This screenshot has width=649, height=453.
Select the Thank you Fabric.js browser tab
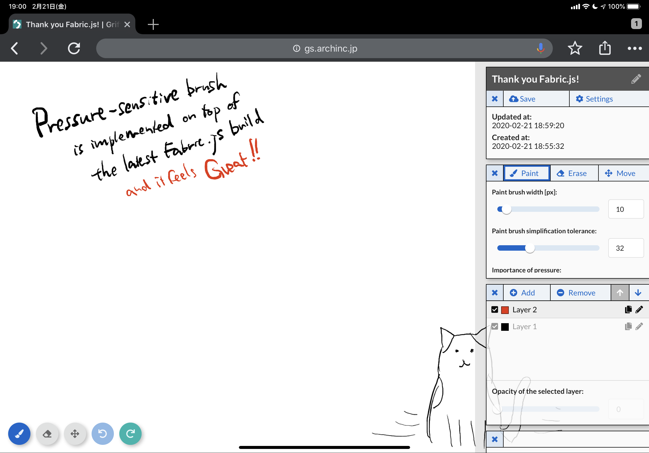coord(72,24)
